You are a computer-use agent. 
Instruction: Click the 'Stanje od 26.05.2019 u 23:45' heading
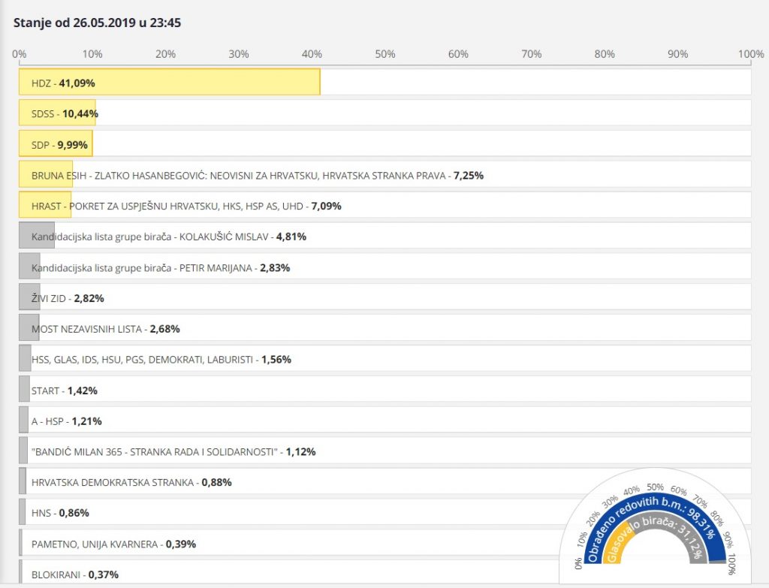tap(97, 23)
